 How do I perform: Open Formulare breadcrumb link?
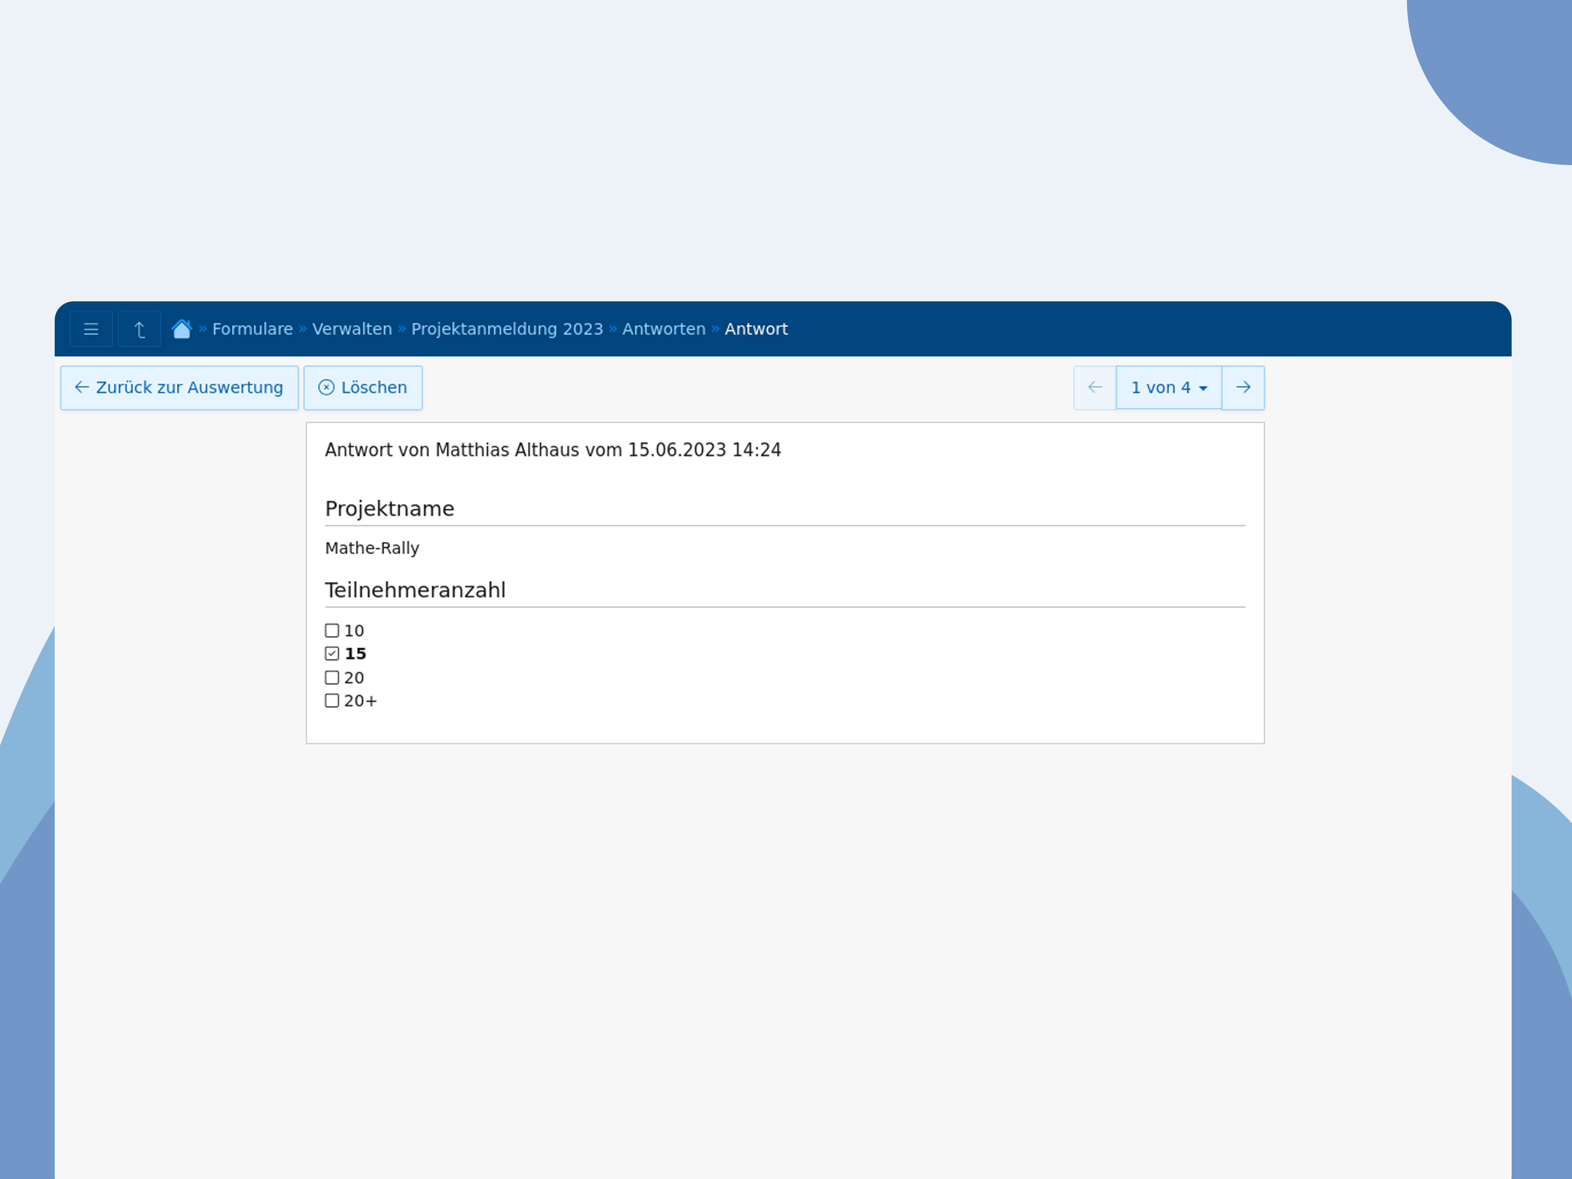click(x=252, y=329)
